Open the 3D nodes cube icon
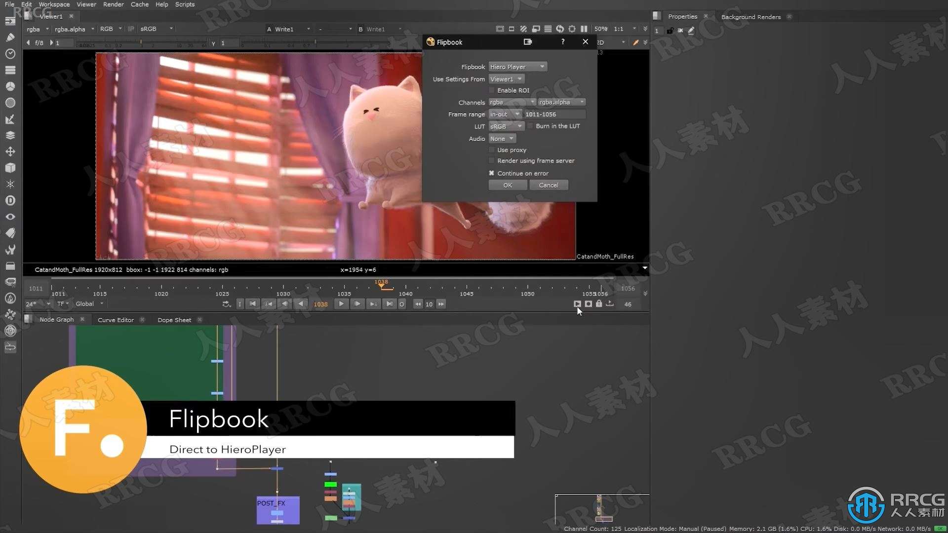The image size is (948, 533). tap(10, 168)
